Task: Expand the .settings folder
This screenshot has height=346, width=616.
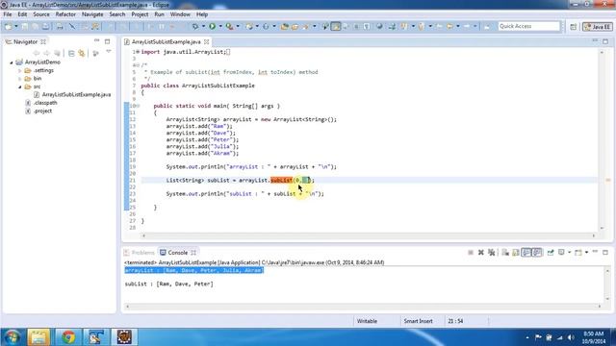Action: (x=19, y=70)
